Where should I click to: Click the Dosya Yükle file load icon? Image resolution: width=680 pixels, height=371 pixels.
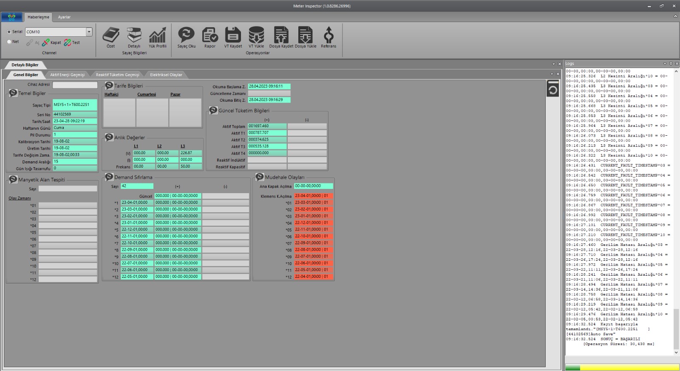305,35
